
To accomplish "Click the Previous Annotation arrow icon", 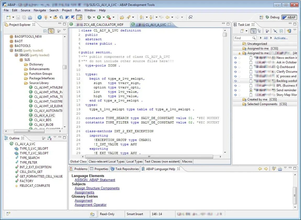I will coord(151,18).
